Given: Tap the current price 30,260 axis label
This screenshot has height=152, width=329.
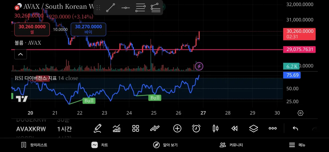Looking at the screenshot, I should point(299,34).
